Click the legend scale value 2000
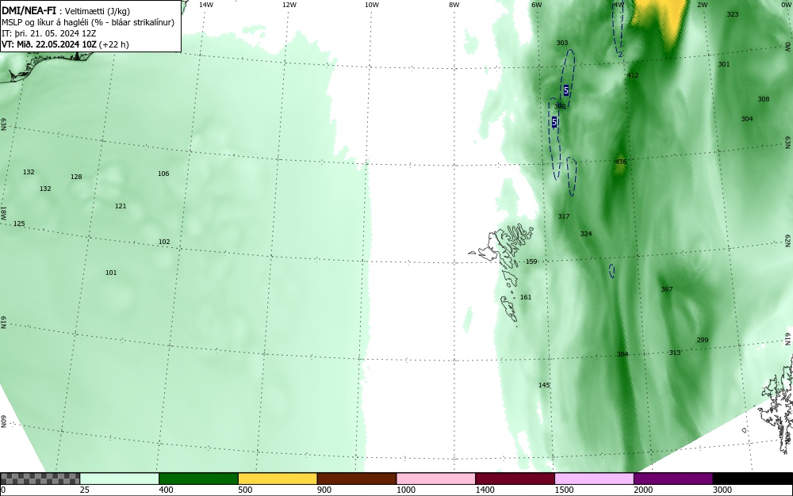Image resolution: width=793 pixels, height=496 pixels. [x=643, y=490]
